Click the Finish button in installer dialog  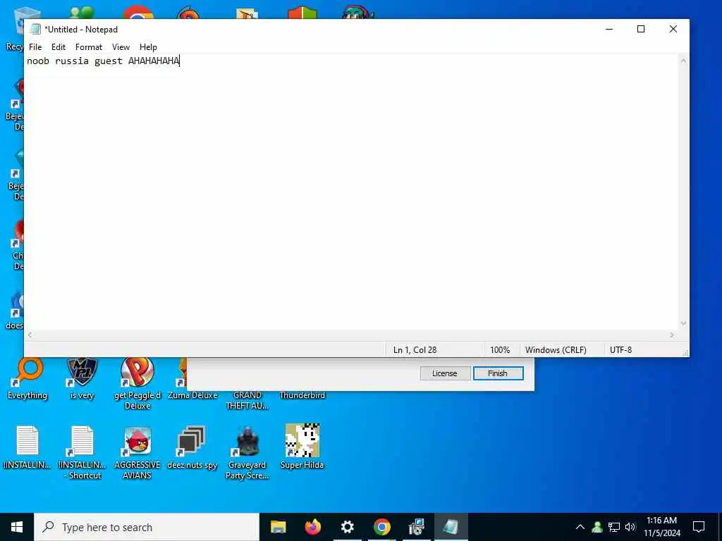[498, 373]
